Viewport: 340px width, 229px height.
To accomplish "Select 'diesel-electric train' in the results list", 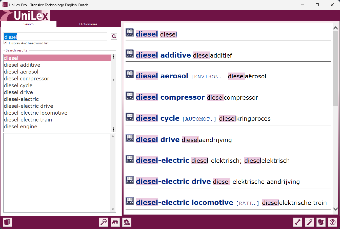I will point(28,120).
